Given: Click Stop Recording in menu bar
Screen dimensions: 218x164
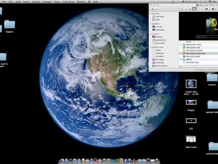Looking at the screenshot, I should pos(190,2).
